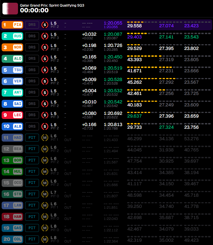Click the DRS indicator for ALB
This screenshot has width=213, height=245.
tap(32, 126)
